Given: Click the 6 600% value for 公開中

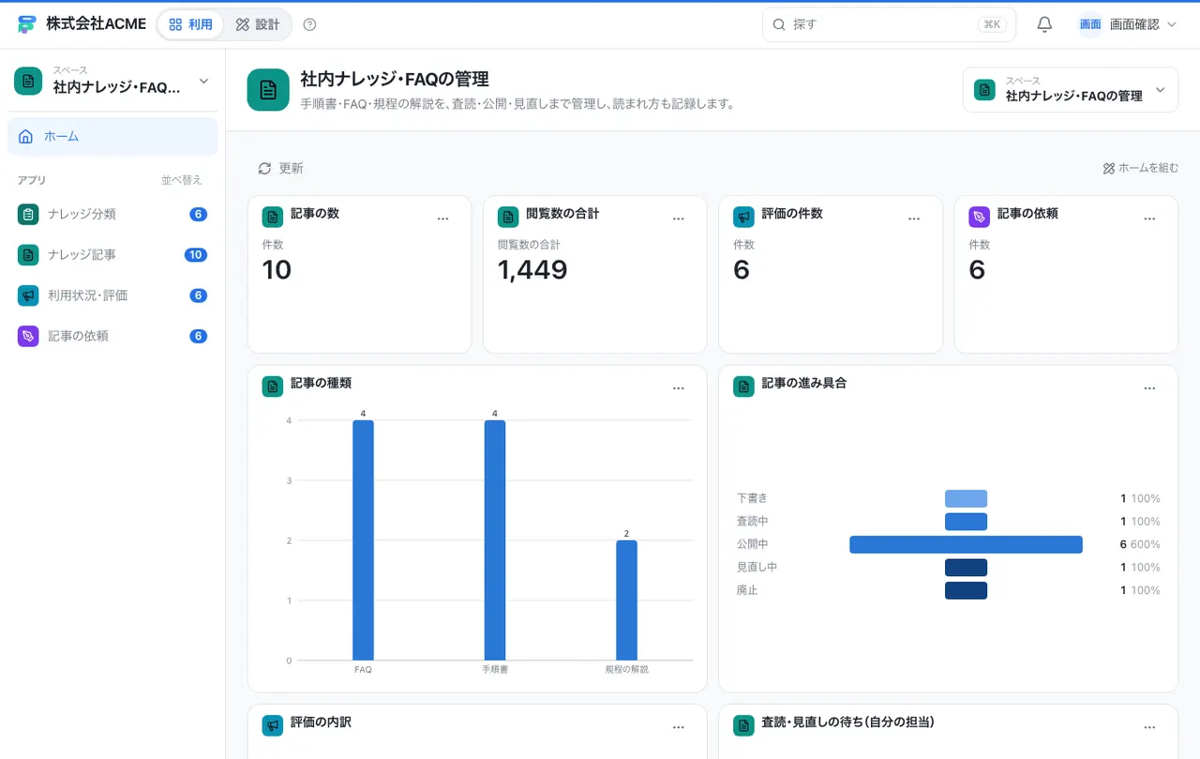Looking at the screenshot, I should tap(1140, 544).
